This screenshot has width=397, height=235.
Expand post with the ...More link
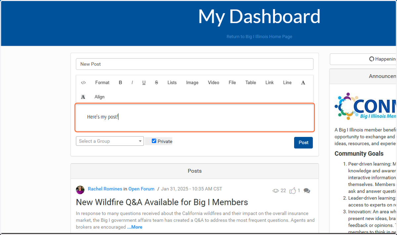135,227
